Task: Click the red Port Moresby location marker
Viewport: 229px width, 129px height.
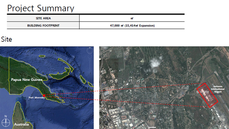Action: (44, 95)
